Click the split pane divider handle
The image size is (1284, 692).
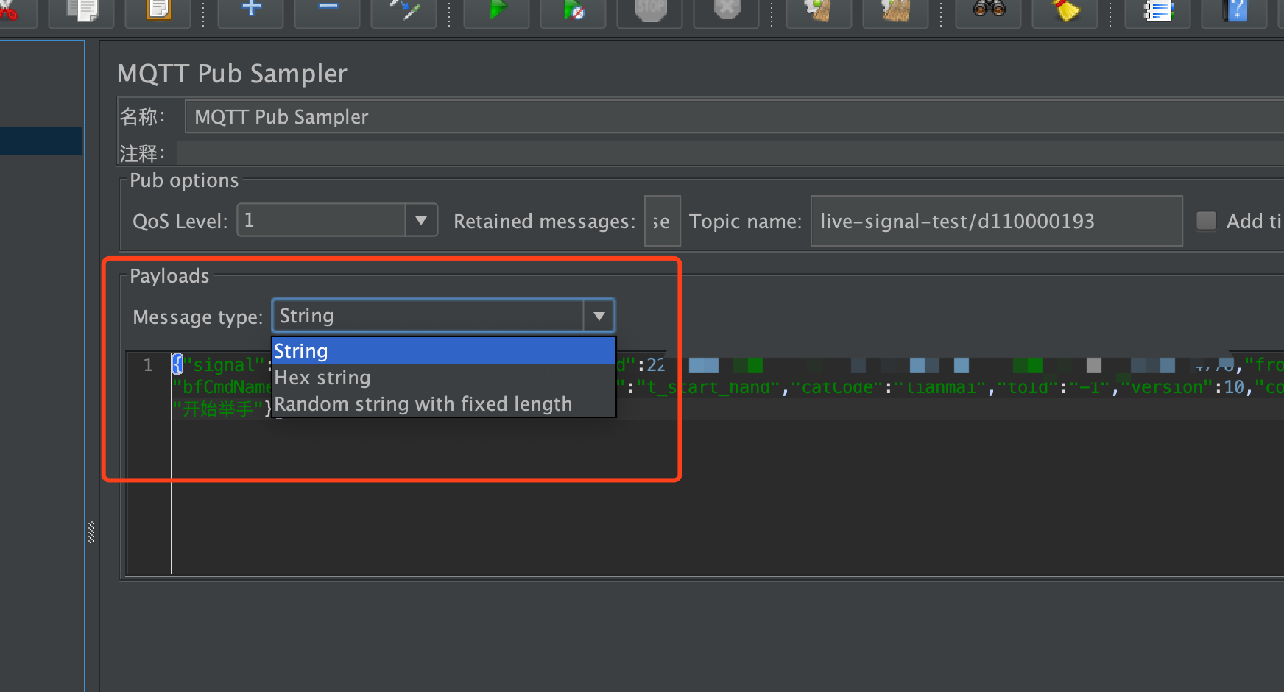coord(91,532)
